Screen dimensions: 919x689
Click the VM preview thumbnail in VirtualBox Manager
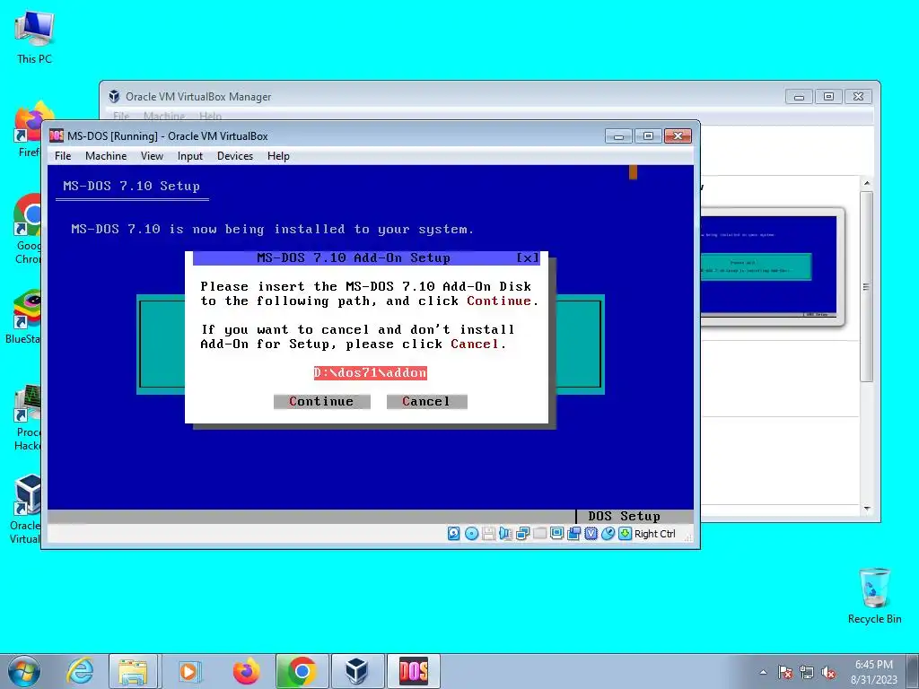click(x=768, y=266)
